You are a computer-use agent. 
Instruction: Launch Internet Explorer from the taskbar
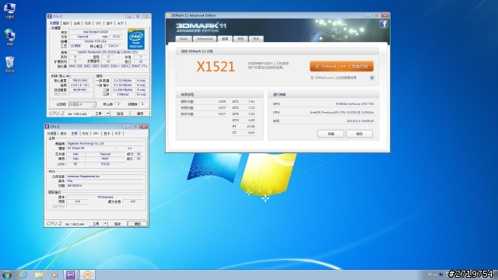[x=23, y=275]
